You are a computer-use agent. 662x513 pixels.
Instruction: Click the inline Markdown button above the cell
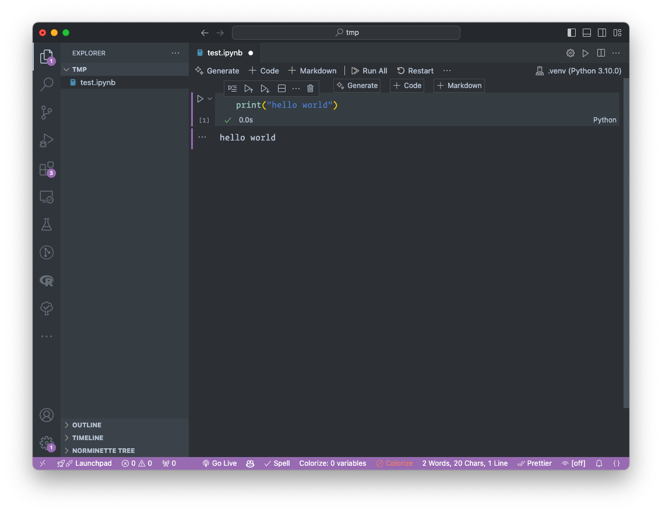[x=459, y=85]
